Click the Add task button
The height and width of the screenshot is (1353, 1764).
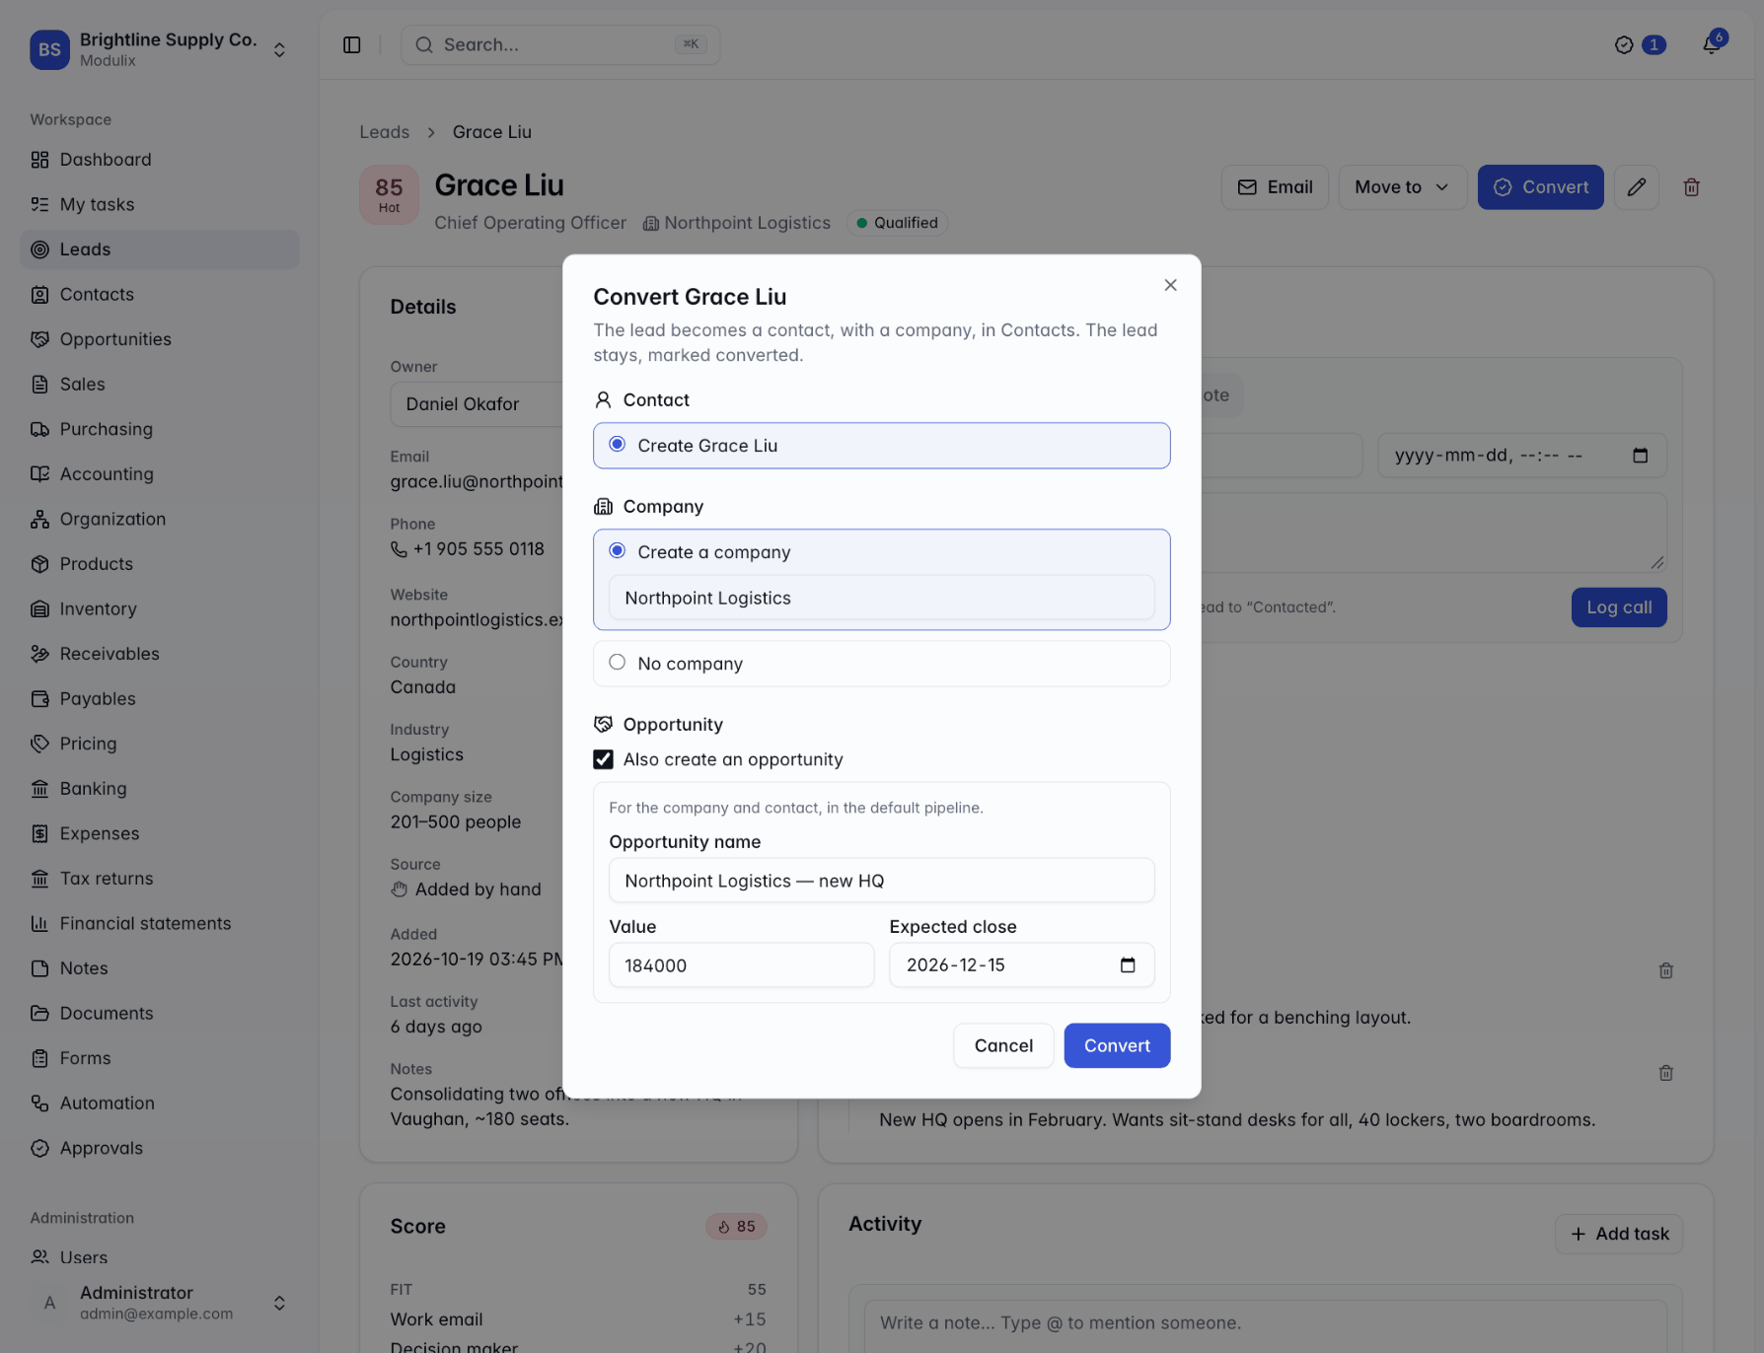[x=1619, y=1235]
